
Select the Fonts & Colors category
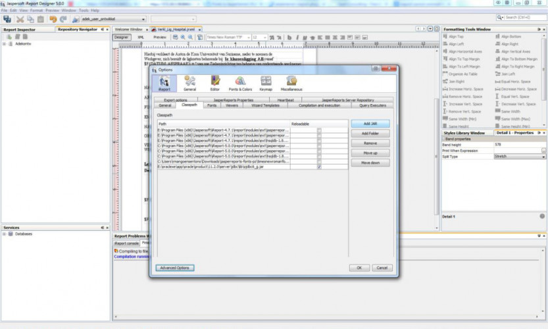tap(240, 84)
